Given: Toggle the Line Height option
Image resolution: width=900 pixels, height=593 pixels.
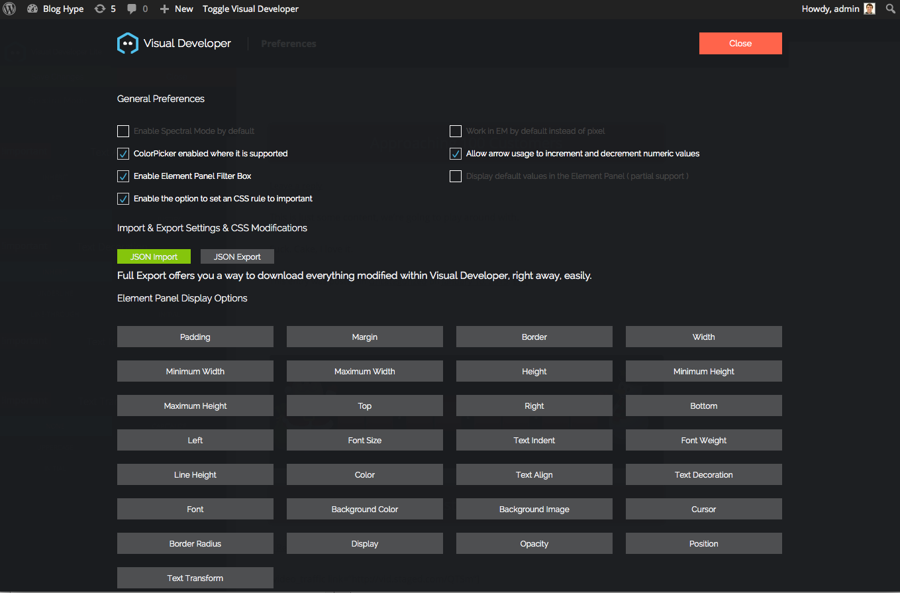Looking at the screenshot, I should [x=195, y=474].
